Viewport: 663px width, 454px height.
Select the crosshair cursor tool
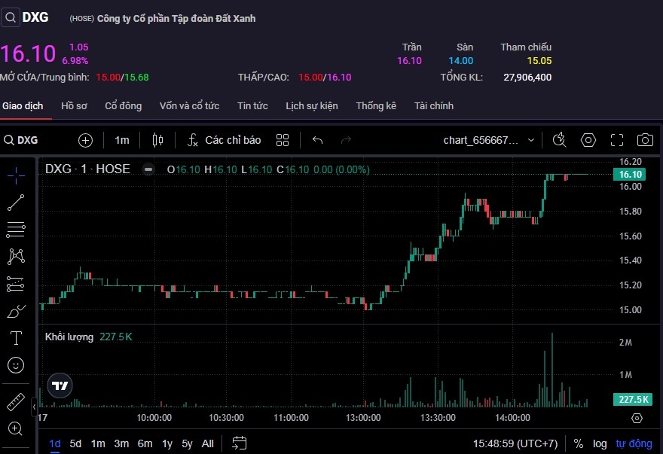(16, 175)
